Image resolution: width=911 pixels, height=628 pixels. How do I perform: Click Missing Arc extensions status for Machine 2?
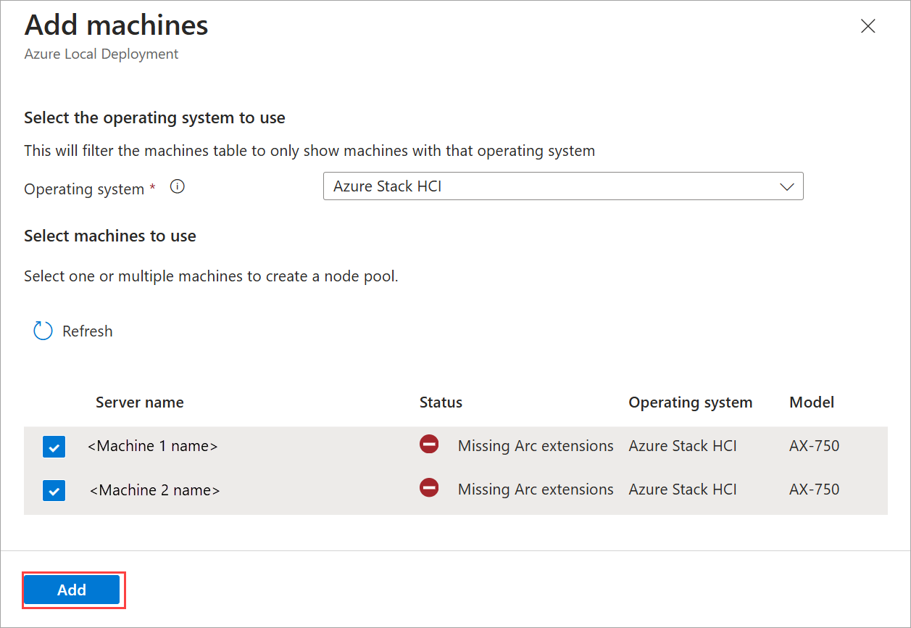pos(536,490)
